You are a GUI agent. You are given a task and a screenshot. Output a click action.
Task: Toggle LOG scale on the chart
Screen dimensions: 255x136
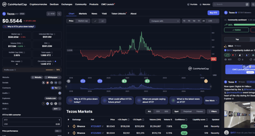210,21
